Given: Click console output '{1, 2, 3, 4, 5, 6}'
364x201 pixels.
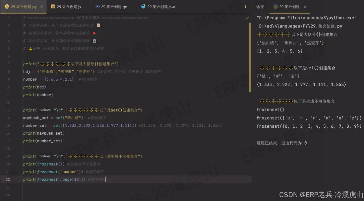Looking at the screenshot, I should [279, 51].
